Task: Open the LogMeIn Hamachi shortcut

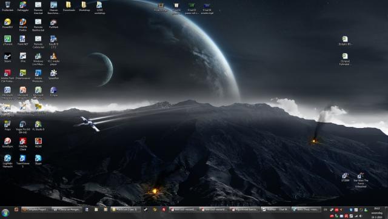Action: pos(7,161)
